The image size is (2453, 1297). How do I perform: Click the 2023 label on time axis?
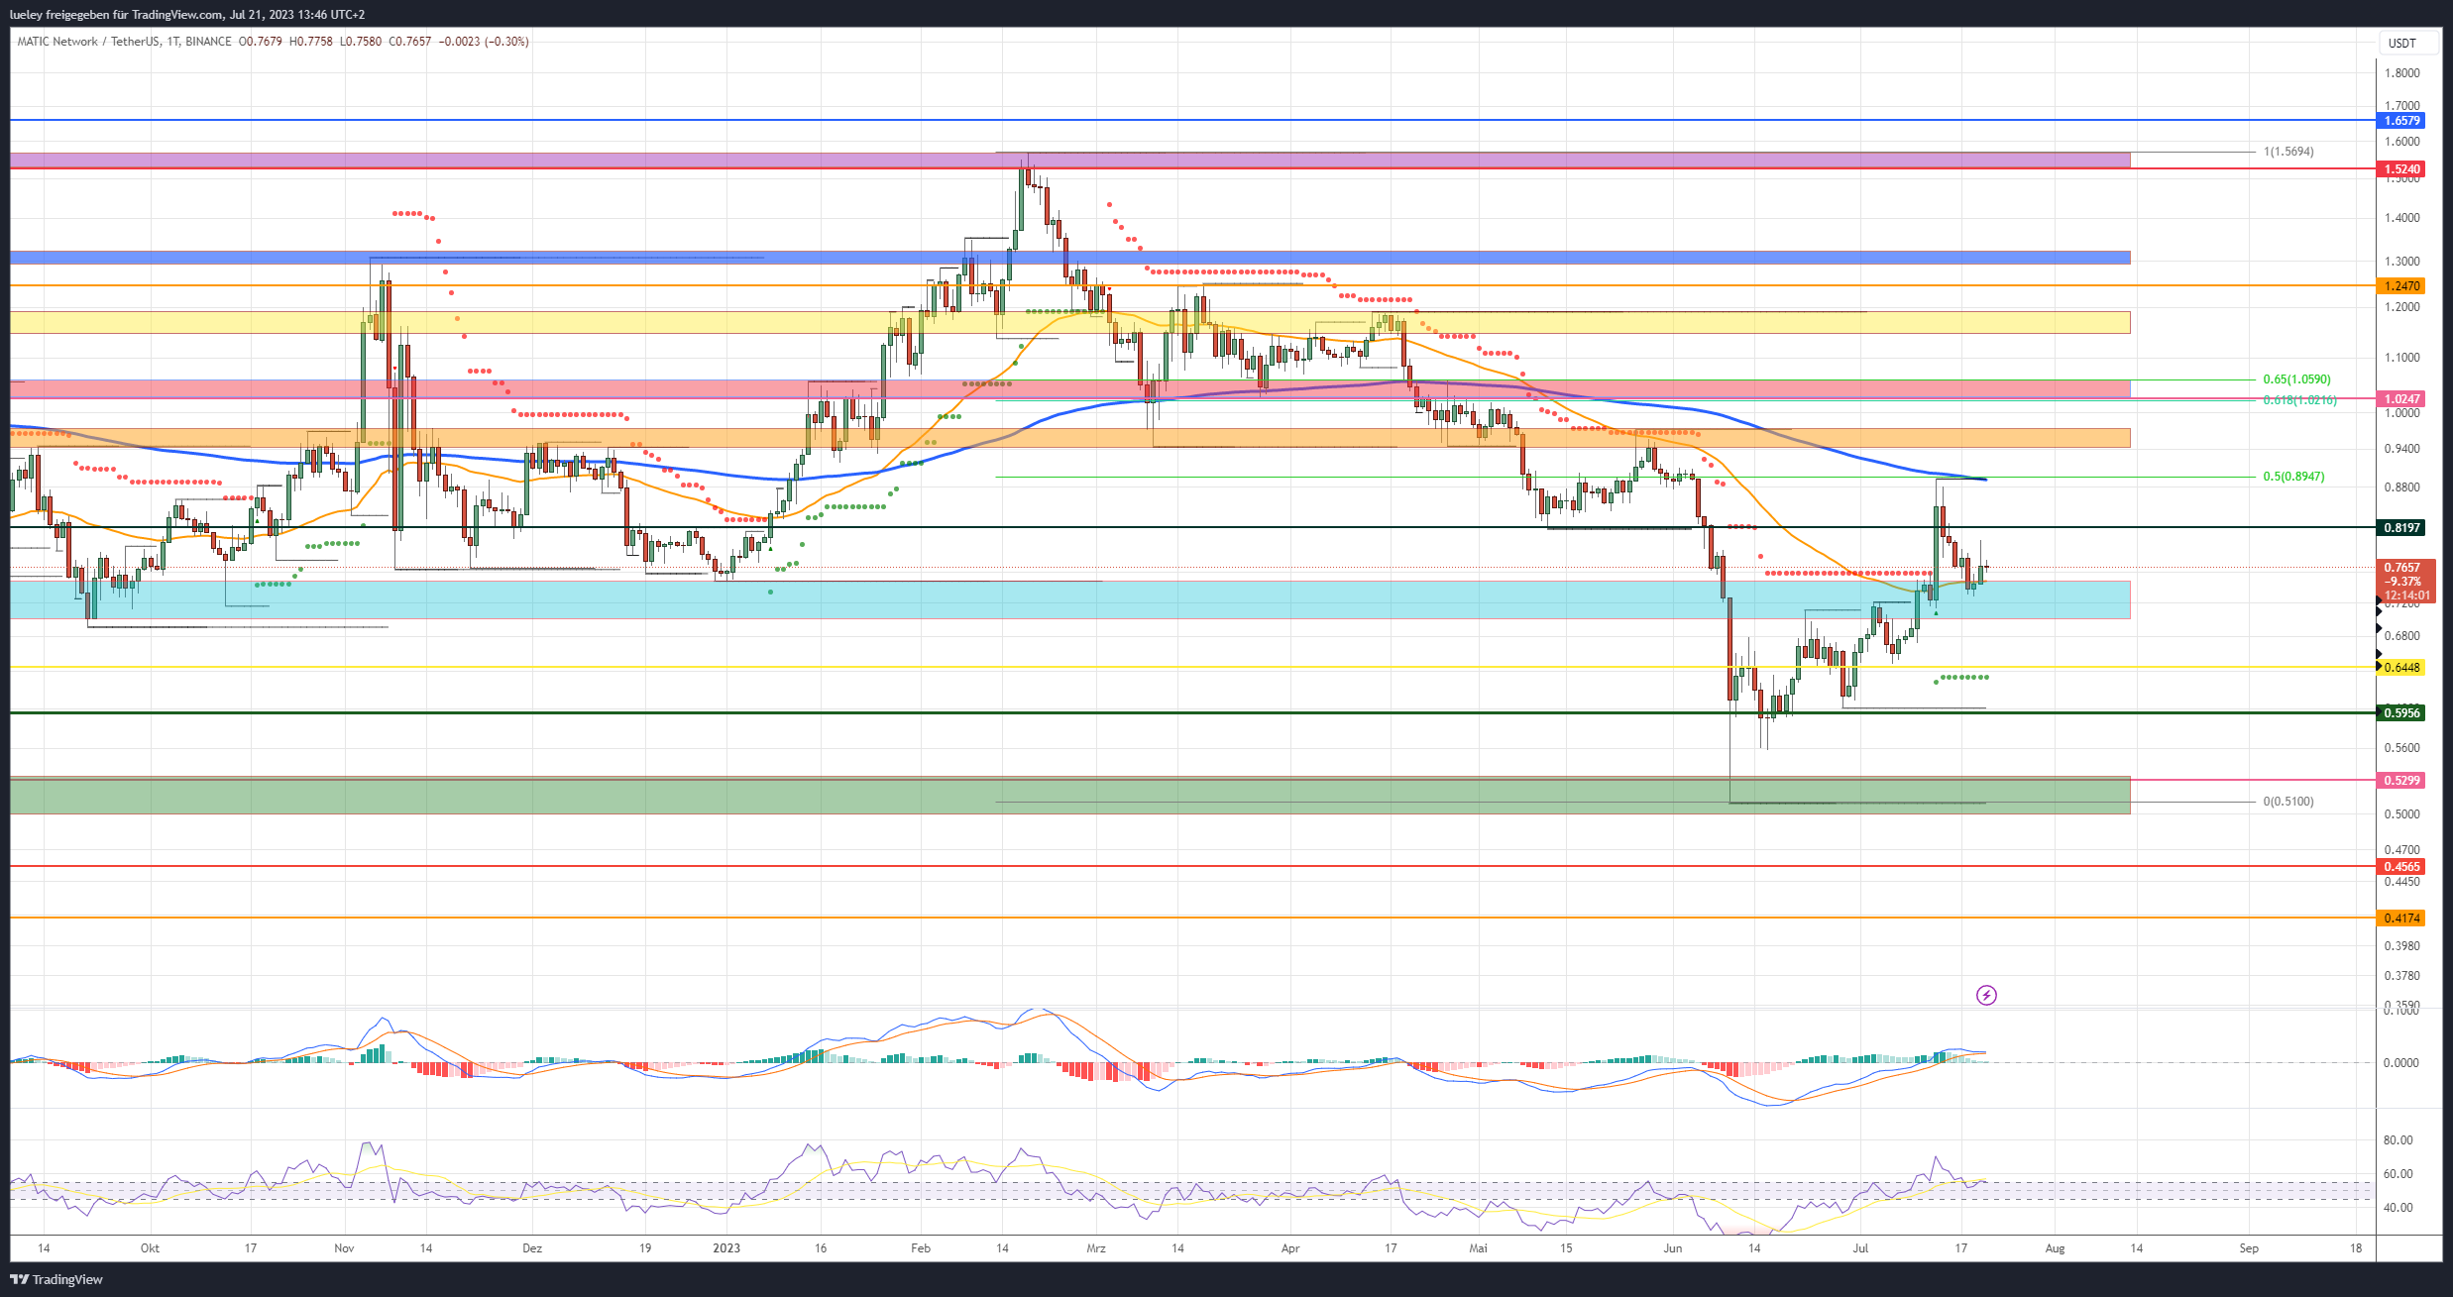pos(726,1248)
